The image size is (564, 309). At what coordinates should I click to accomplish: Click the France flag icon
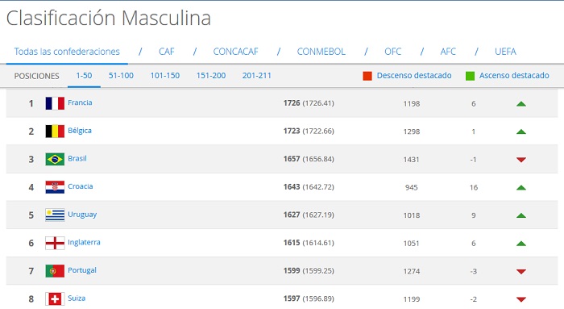pyautogui.click(x=55, y=103)
